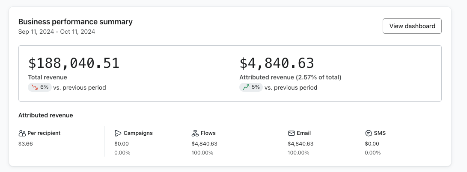Click the SMS label text

[380, 133]
